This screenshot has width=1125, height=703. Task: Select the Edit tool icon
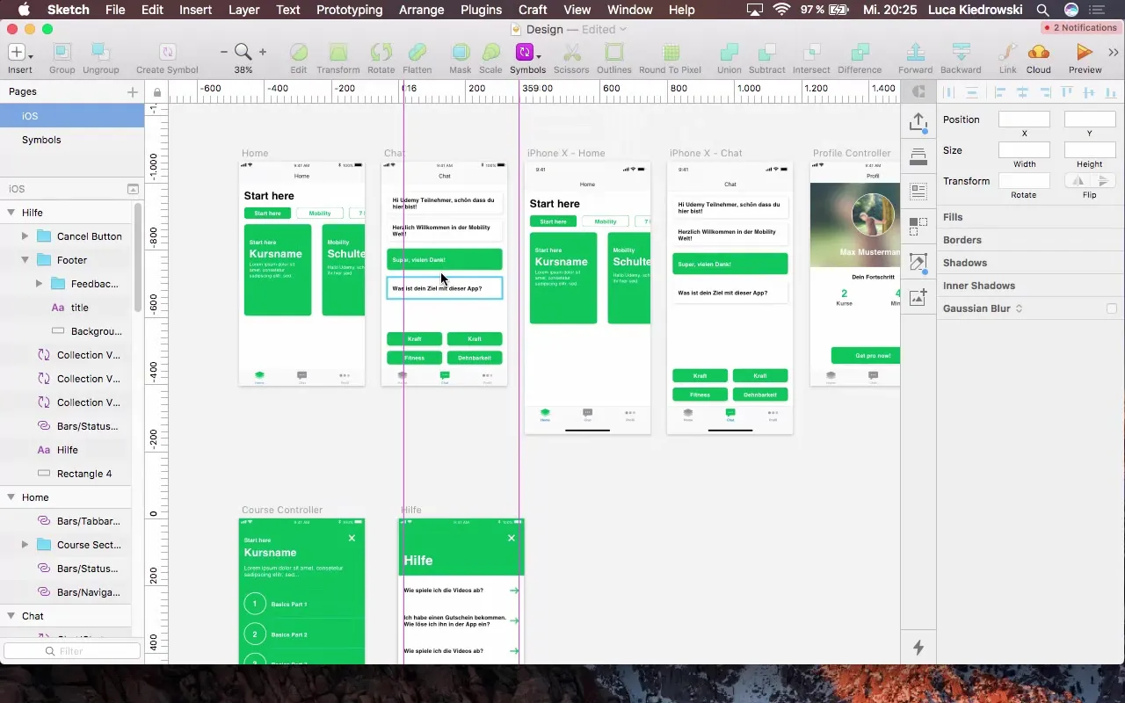pos(299,53)
